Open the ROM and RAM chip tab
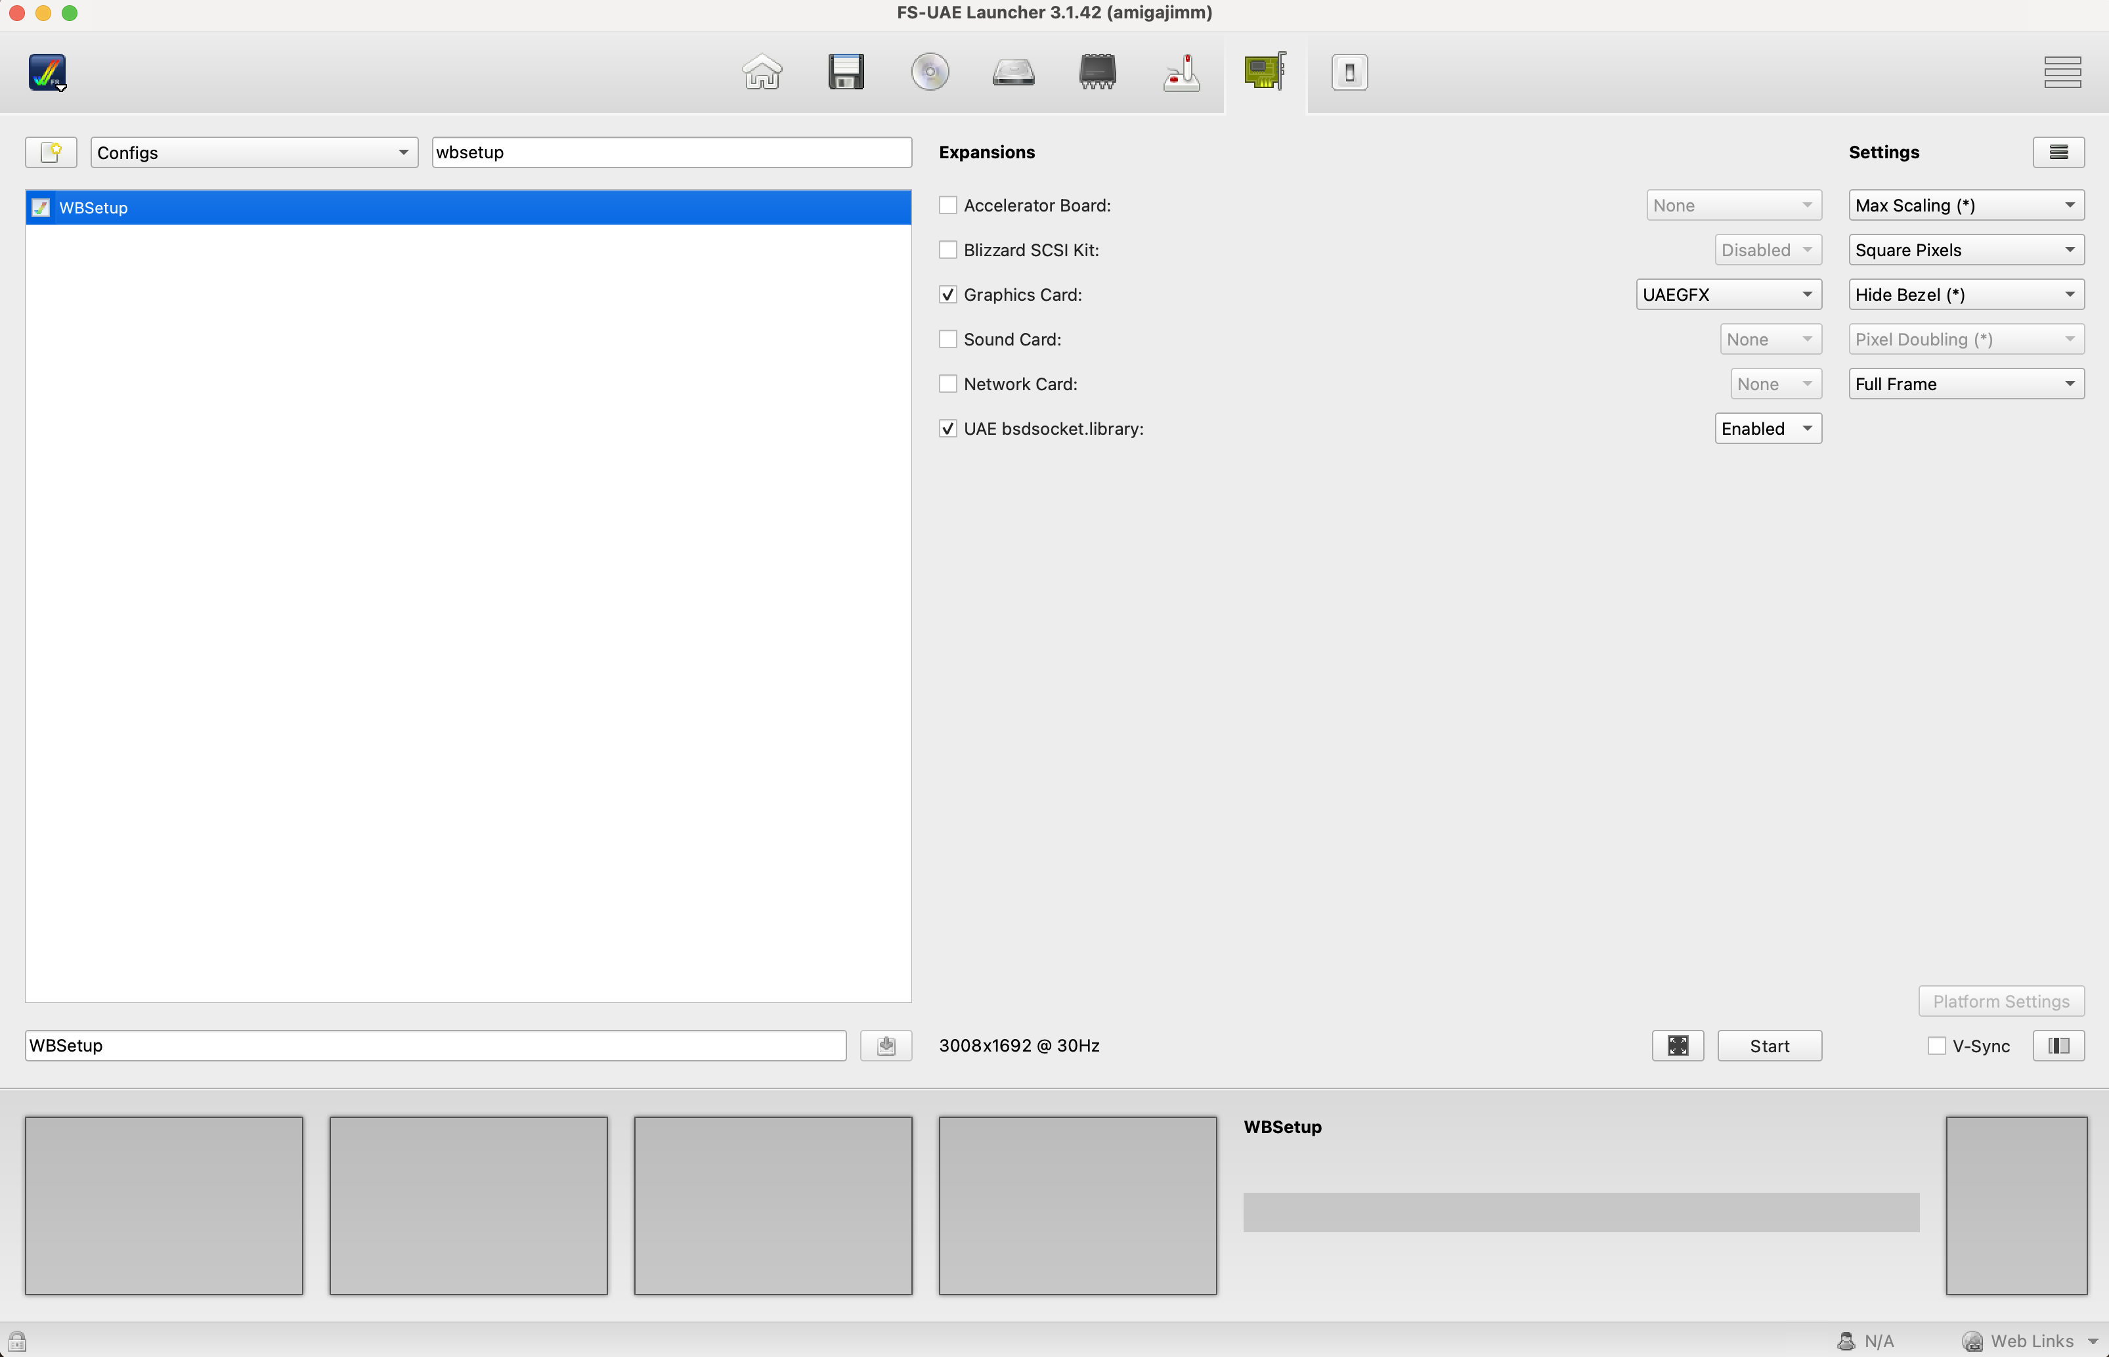 pos(1097,72)
